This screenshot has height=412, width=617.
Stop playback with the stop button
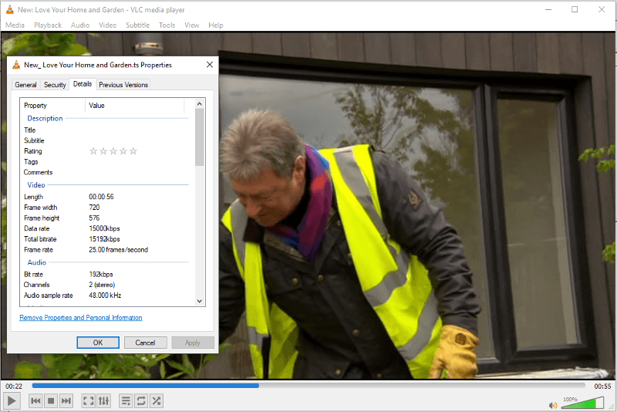pos(51,401)
